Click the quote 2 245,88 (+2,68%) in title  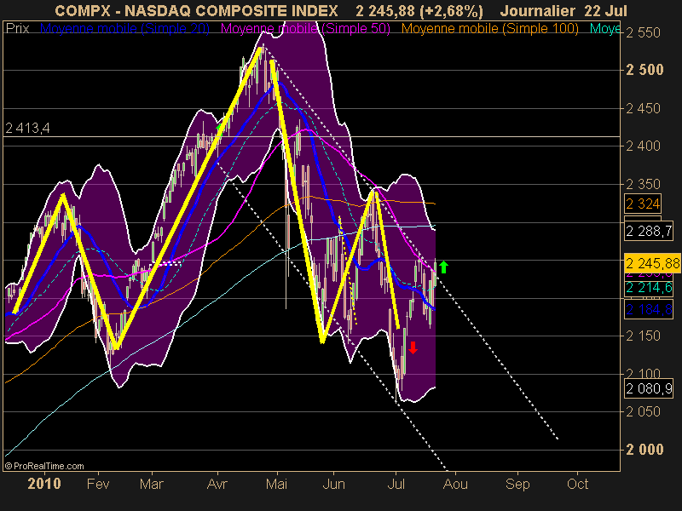click(419, 10)
